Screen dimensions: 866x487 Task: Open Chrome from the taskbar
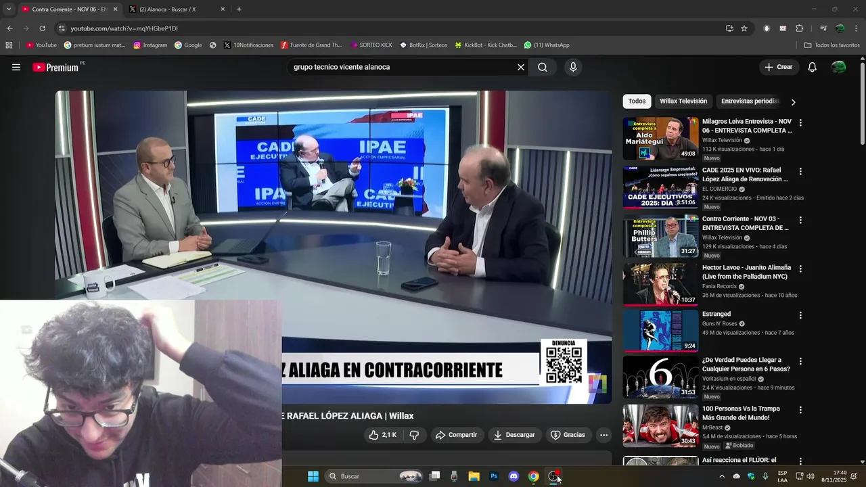(534, 476)
